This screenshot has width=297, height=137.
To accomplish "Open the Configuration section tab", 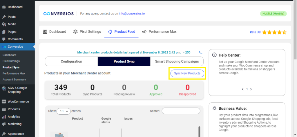I will (x=71, y=62).
